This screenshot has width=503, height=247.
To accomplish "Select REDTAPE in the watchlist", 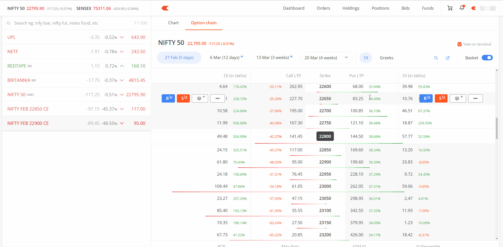I will (x=76, y=66).
